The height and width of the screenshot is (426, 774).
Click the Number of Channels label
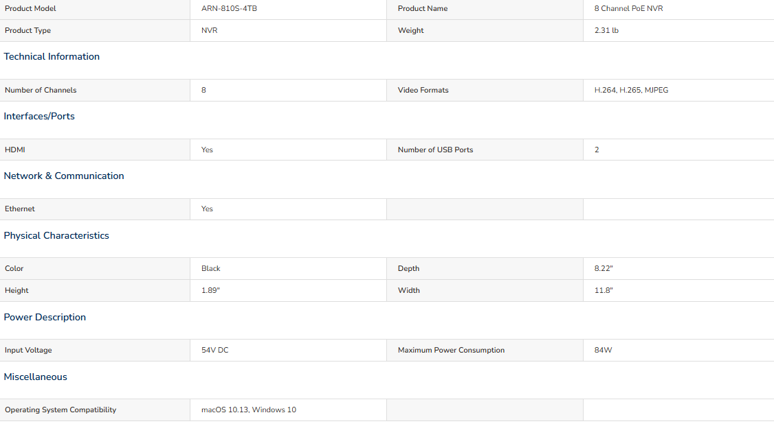point(41,90)
